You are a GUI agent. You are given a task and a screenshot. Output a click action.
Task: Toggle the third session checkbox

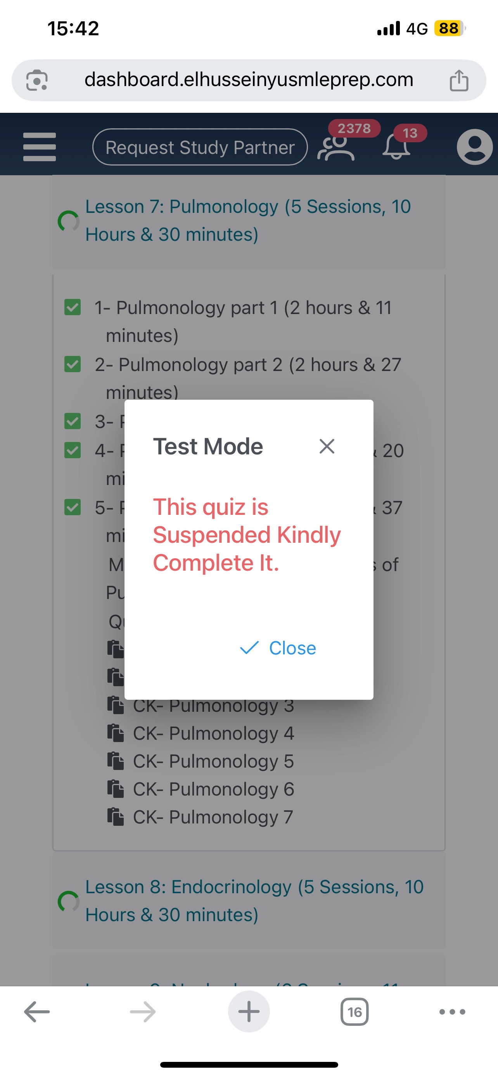[73, 421]
